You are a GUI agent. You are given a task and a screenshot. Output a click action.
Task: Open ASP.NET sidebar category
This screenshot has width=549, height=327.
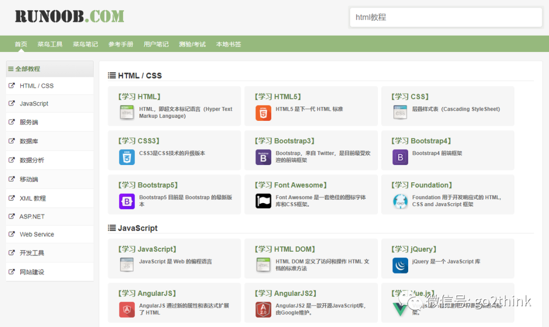click(x=32, y=216)
